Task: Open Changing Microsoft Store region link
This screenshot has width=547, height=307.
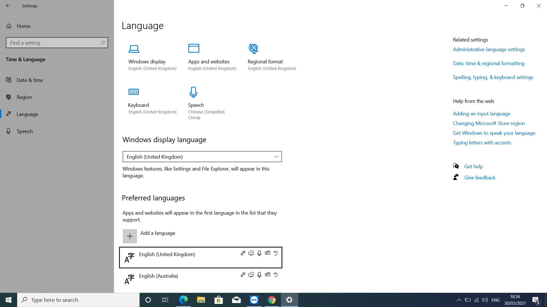Action: pos(489,123)
